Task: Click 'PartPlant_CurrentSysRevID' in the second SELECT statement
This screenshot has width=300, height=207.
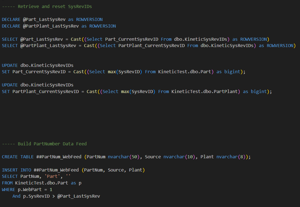Action: (x=152, y=46)
